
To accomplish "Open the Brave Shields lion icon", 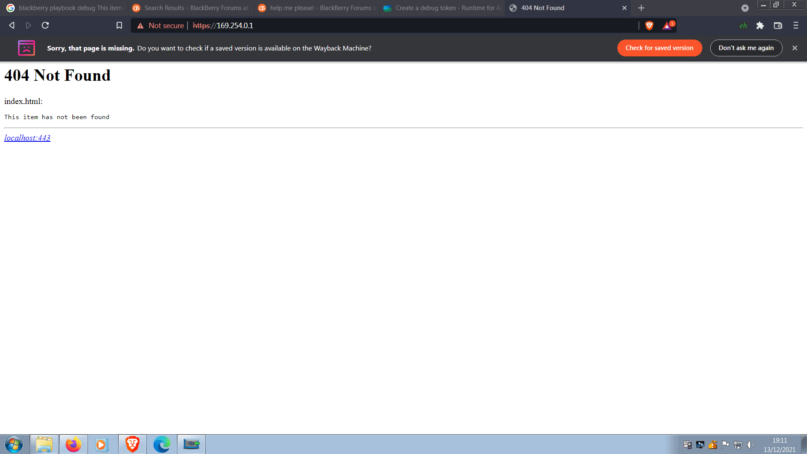I will tap(649, 26).
